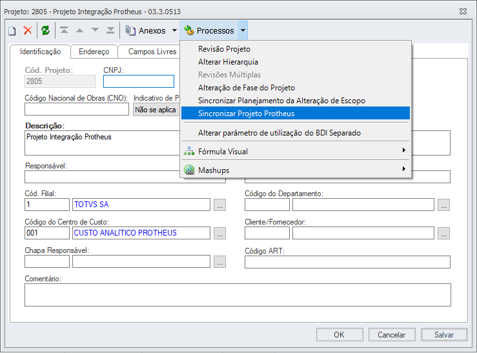Click the green refresh arrows icon
This screenshot has height=353, width=477.
(46, 30)
